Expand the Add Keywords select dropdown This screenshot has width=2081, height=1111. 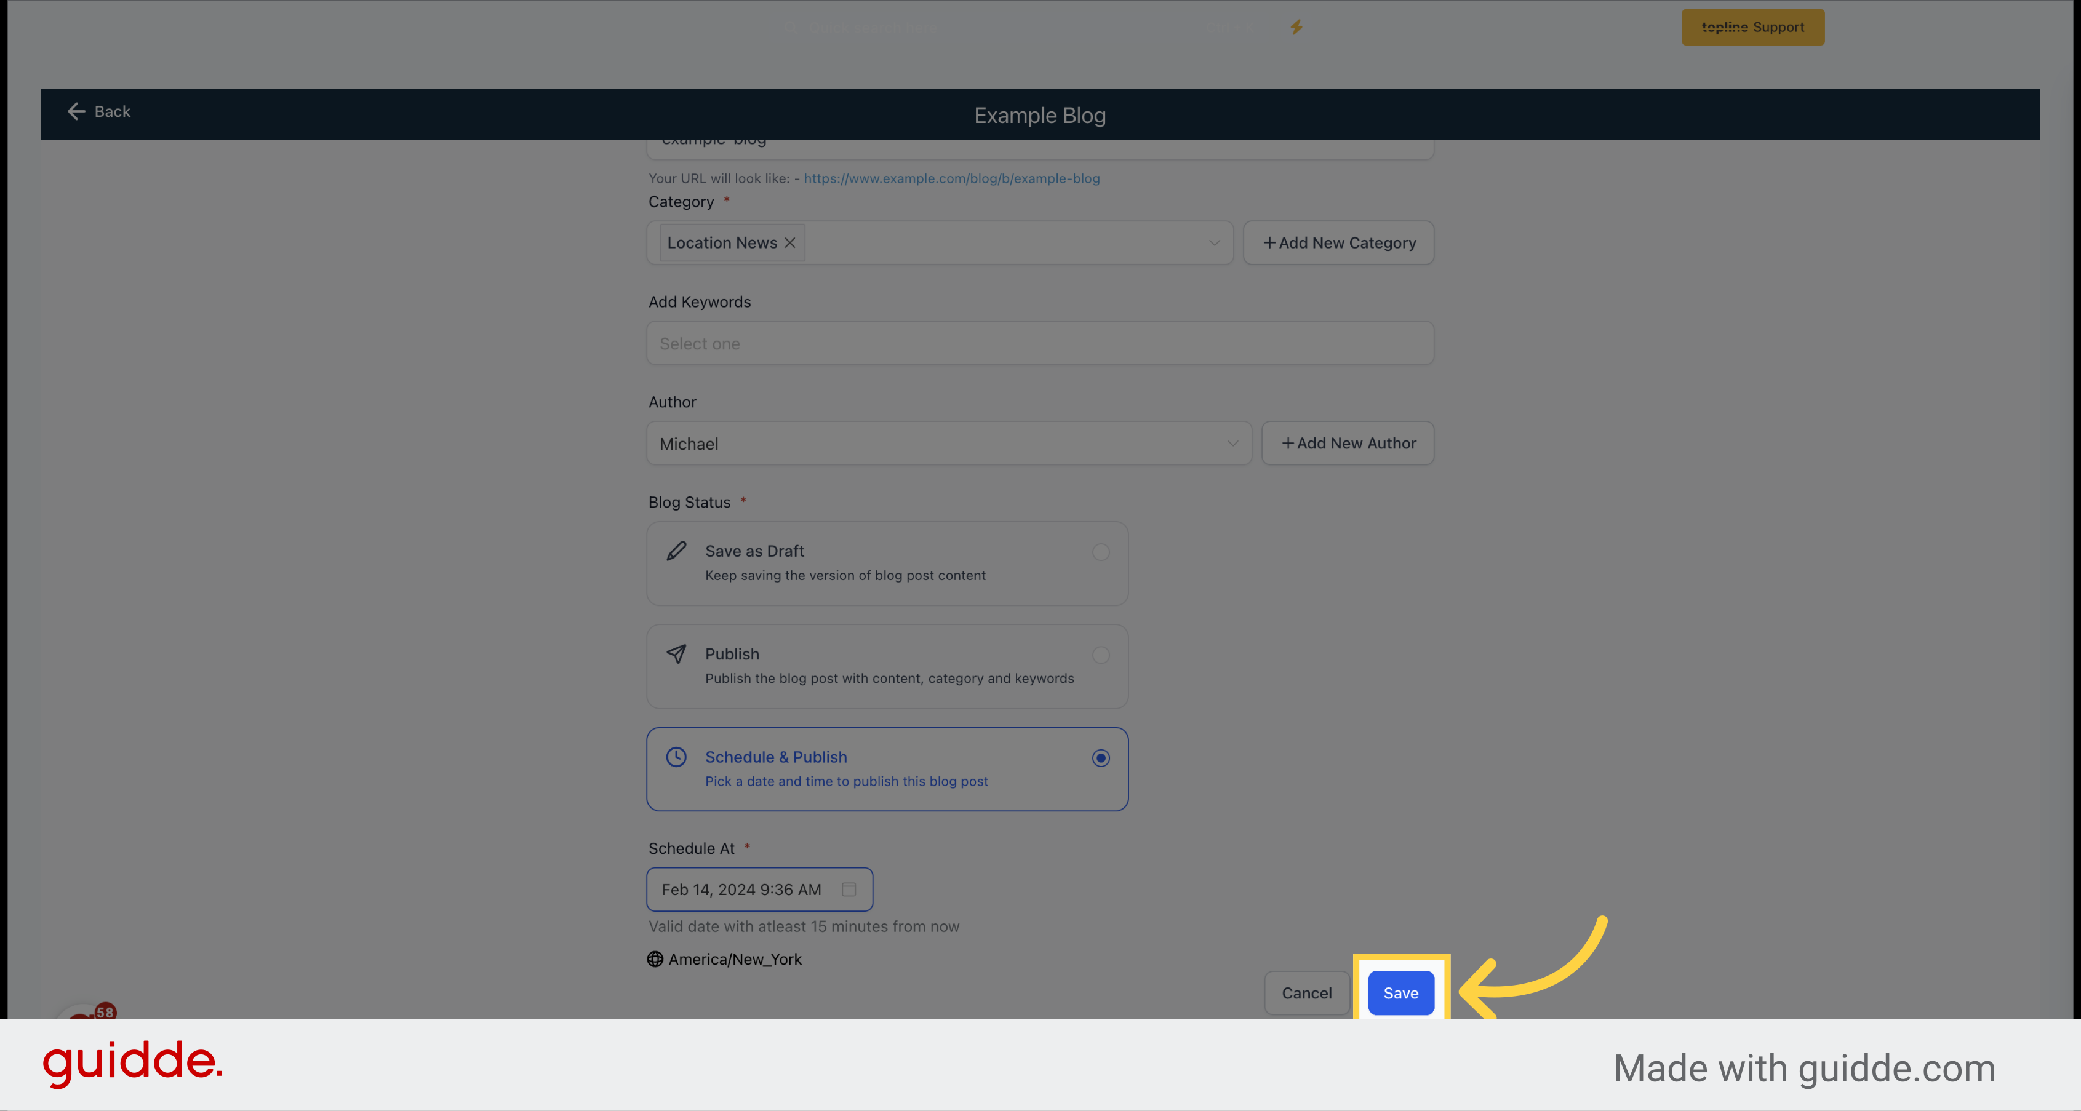pyautogui.click(x=1040, y=343)
